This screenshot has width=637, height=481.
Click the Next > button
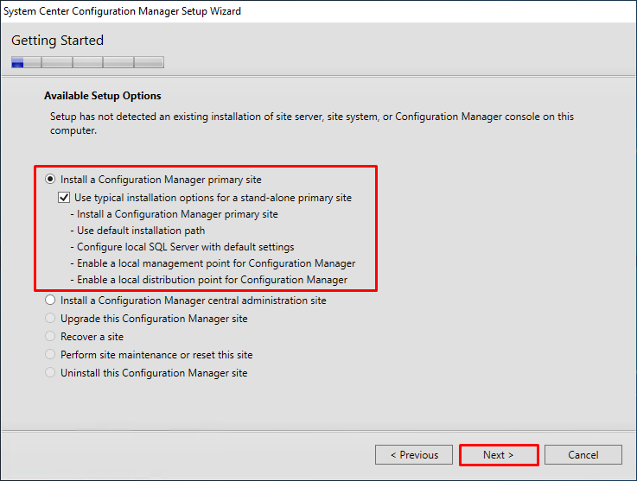(x=499, y=455)
